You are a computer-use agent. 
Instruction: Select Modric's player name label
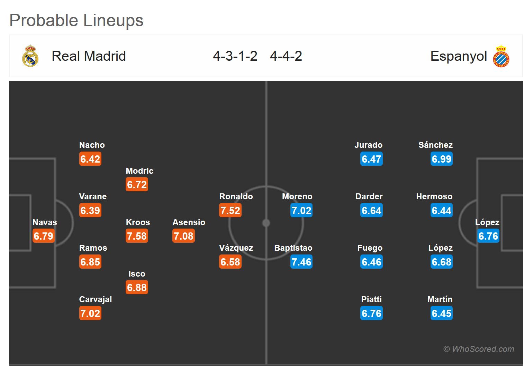point(139,171)
